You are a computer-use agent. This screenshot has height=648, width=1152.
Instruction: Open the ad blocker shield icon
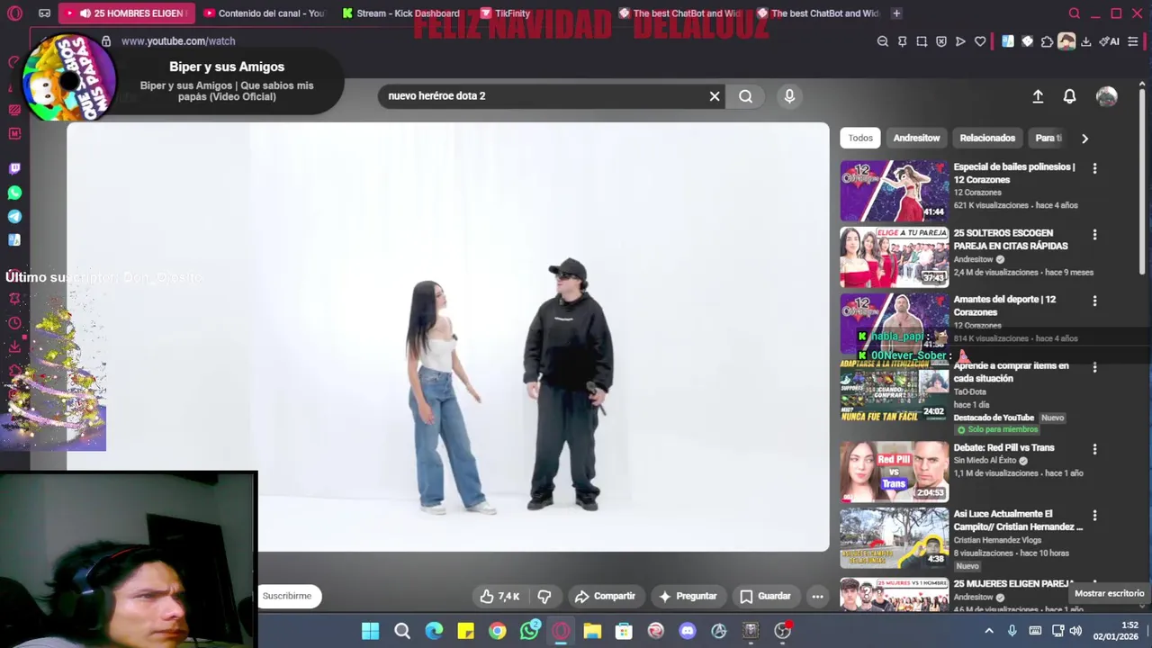[941, 41]
